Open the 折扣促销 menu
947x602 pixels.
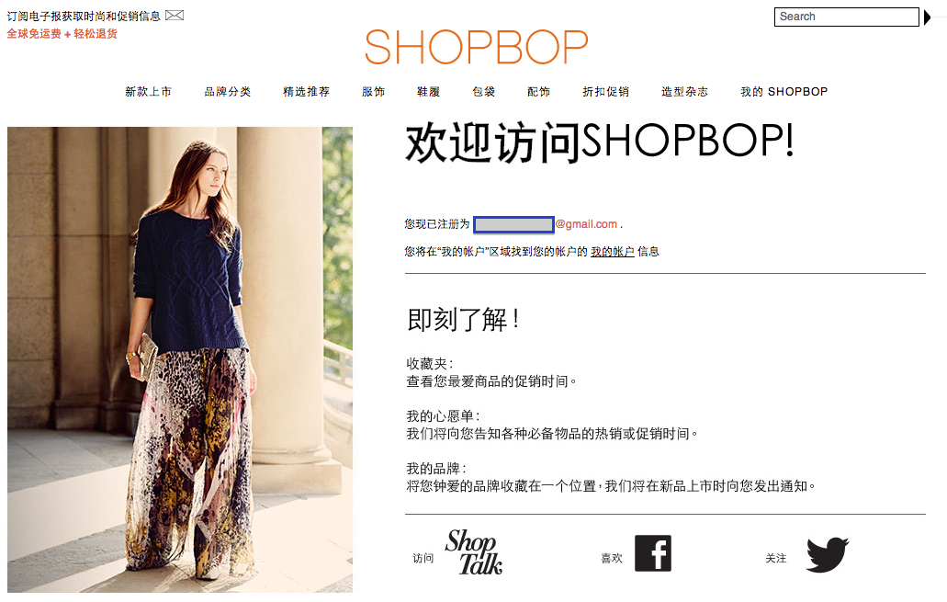(x=605, y=92)
